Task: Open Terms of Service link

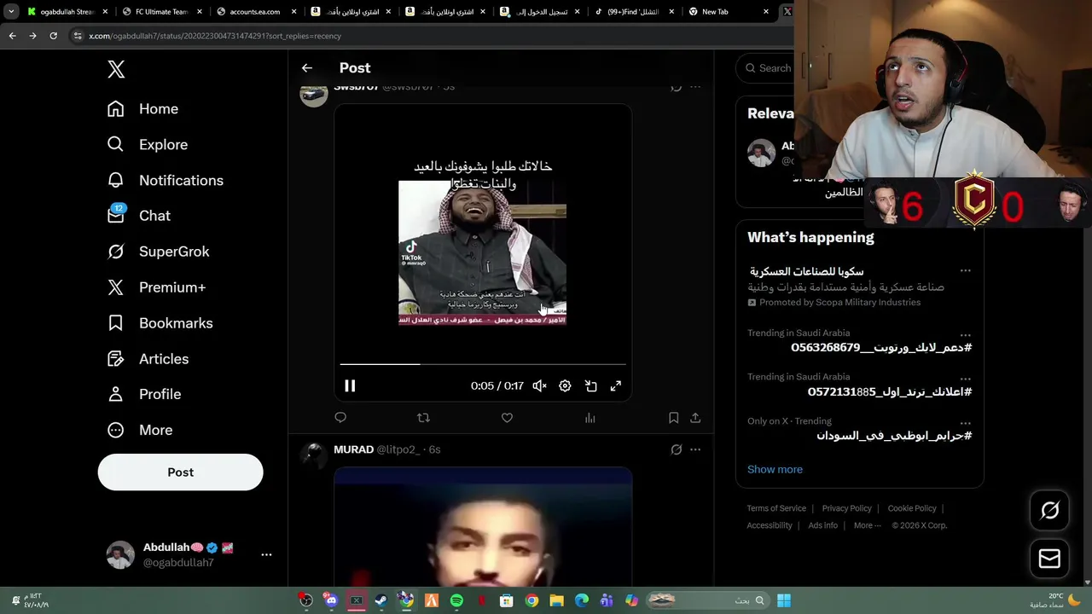Action: (x=776, y=508)
